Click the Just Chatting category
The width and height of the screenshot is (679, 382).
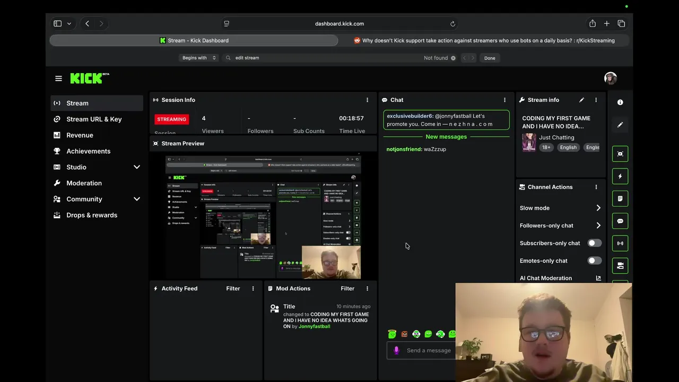(x=556, y=137)
